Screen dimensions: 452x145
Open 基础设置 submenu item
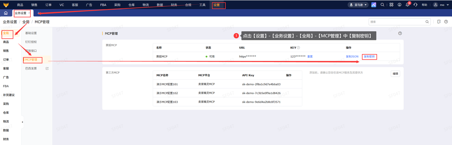coord(31,33)
